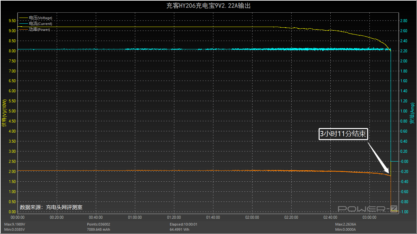Viewport: 417px width, 234px height.
Task: Click the 数据来源：充电头网评测室 source label
Action: pos(53,207)
